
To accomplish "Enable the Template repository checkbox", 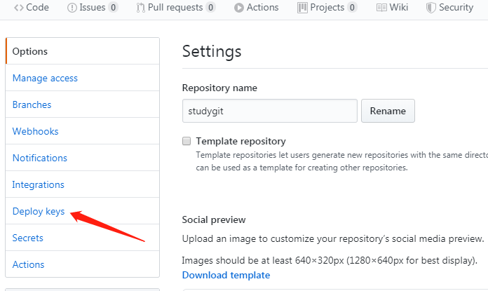I will 187,141.
